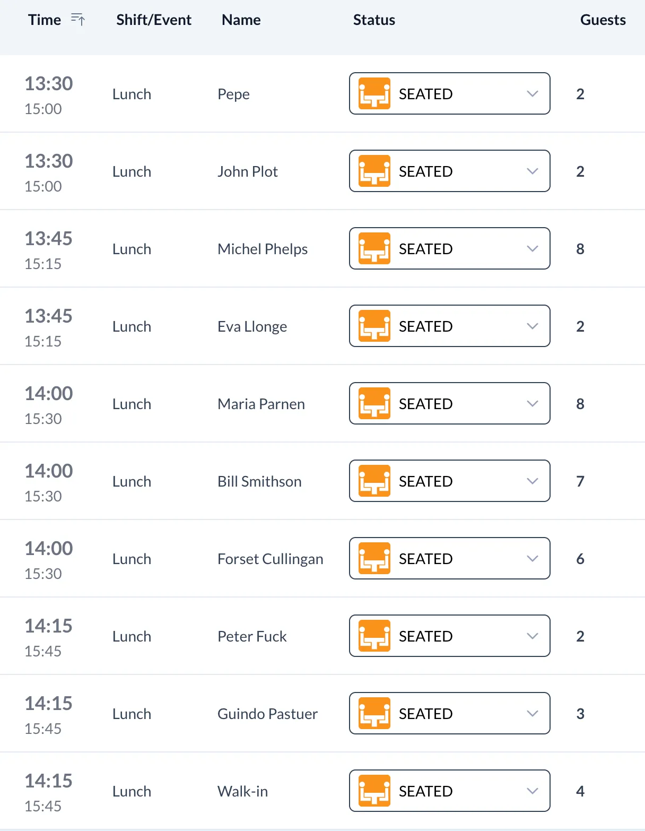Image resolution: width=645 pixels, height=831 pixels.
Task: Click the seated table icon for Walk-in
Action: [x=374, y=791]
